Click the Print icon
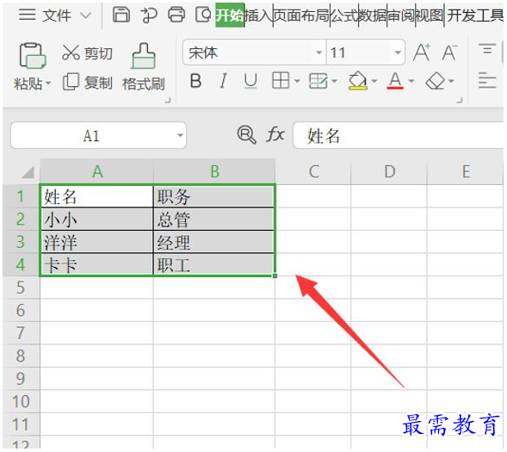The width and height of the screenshot is (507, 452). (x=176, y=15)
